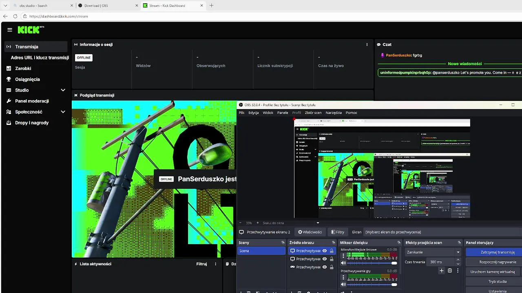Lock the second unselected screen capture source

[x=332, y=259]
